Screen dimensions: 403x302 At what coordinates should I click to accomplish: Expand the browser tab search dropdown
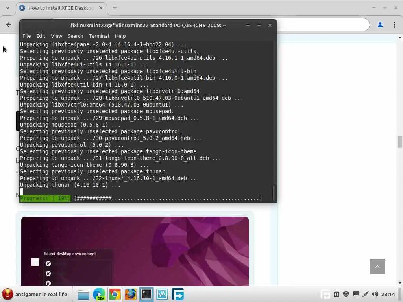point(8,8)
